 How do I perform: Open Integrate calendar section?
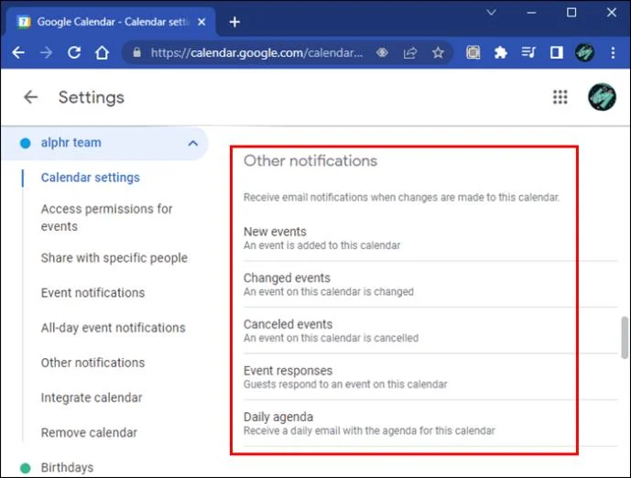92,397
